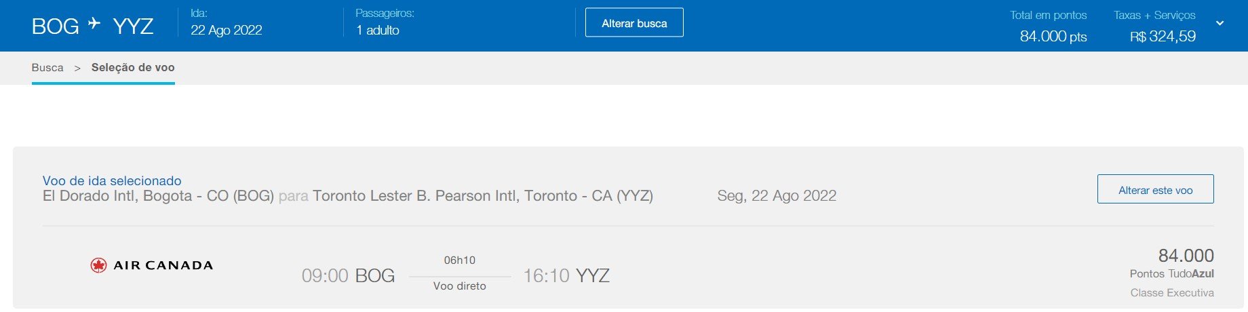Click the airplane icon between BOG and YYZ
This screenshot has height=312, width=1248.
pyautogui.click(x=94, y=24)
